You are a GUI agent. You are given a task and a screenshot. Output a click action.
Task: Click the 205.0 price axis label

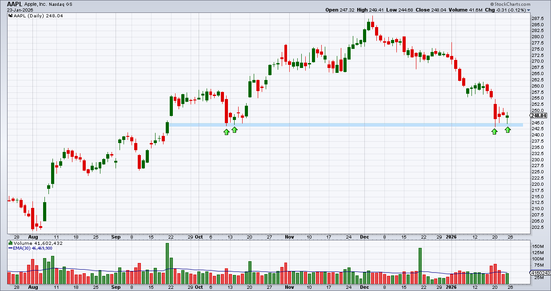click(537, 221)
